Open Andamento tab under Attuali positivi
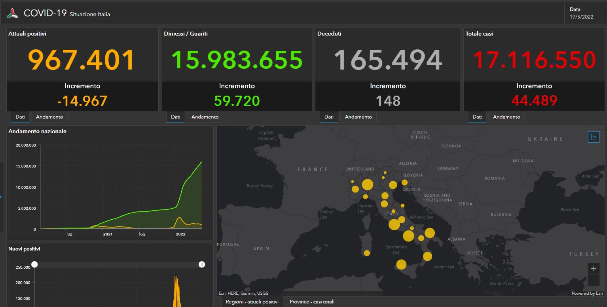 (49, 117)
